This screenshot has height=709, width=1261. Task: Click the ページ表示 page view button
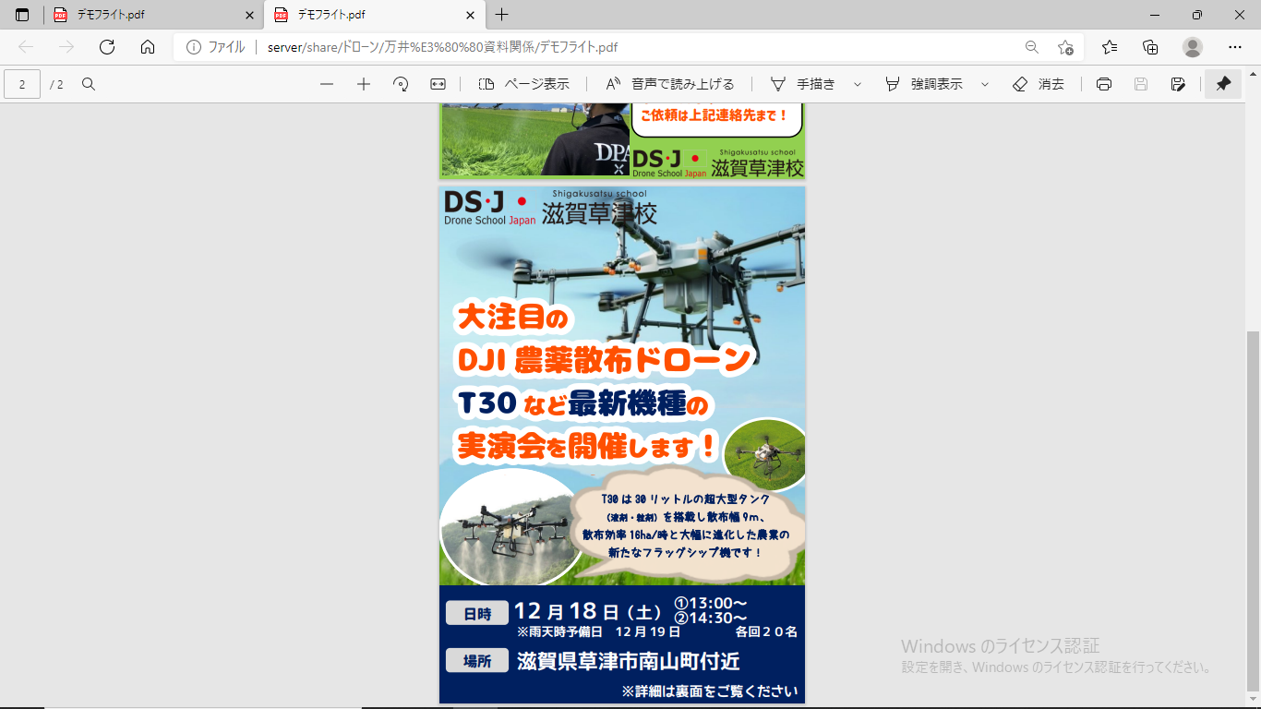pos(524,84)
